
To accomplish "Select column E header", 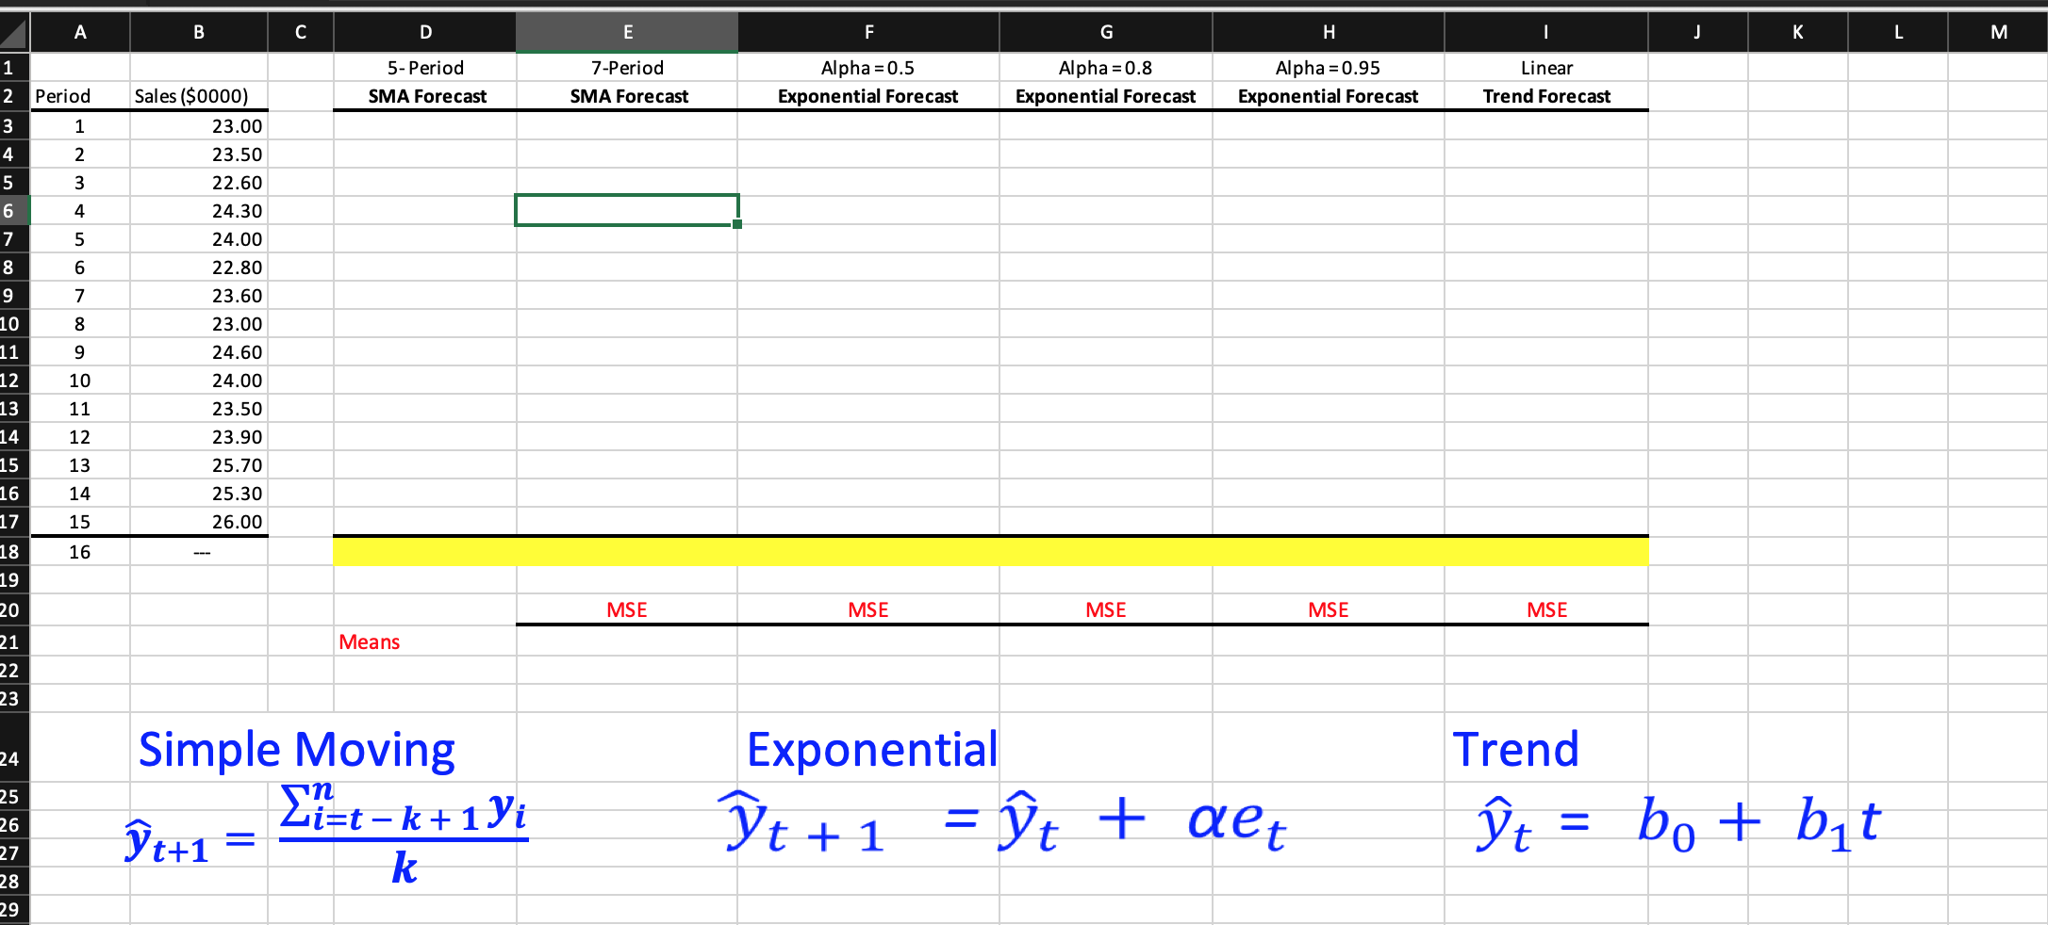I will click(x=626, y=31).
